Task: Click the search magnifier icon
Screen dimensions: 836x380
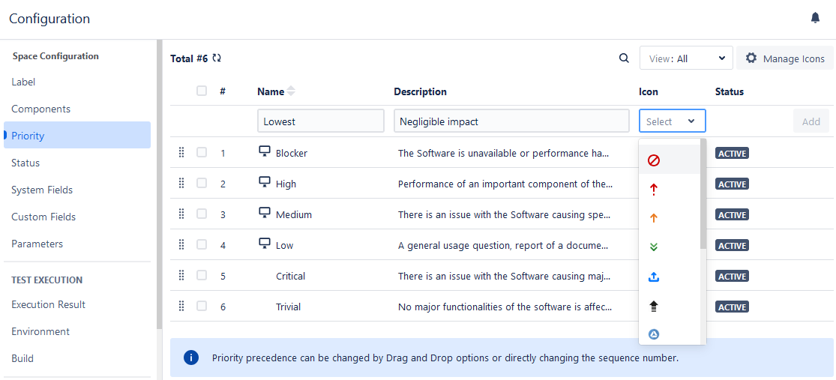Action: pyautogui.click(x=624, y=58)
